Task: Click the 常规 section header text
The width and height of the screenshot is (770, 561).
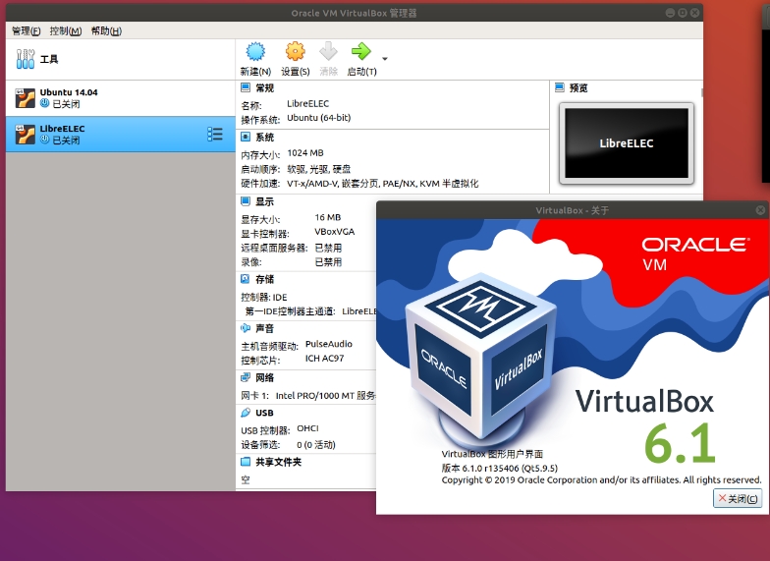Action: tap(265, 88)
